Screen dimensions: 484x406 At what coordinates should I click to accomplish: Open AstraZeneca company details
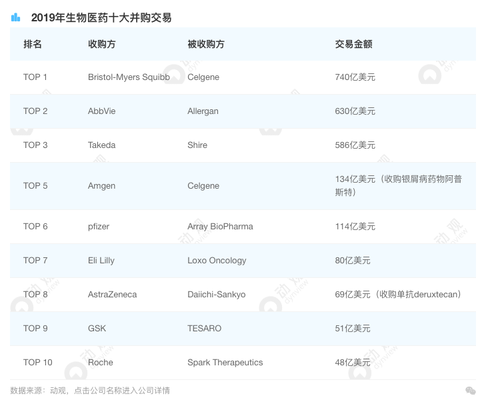pos(113,295)
